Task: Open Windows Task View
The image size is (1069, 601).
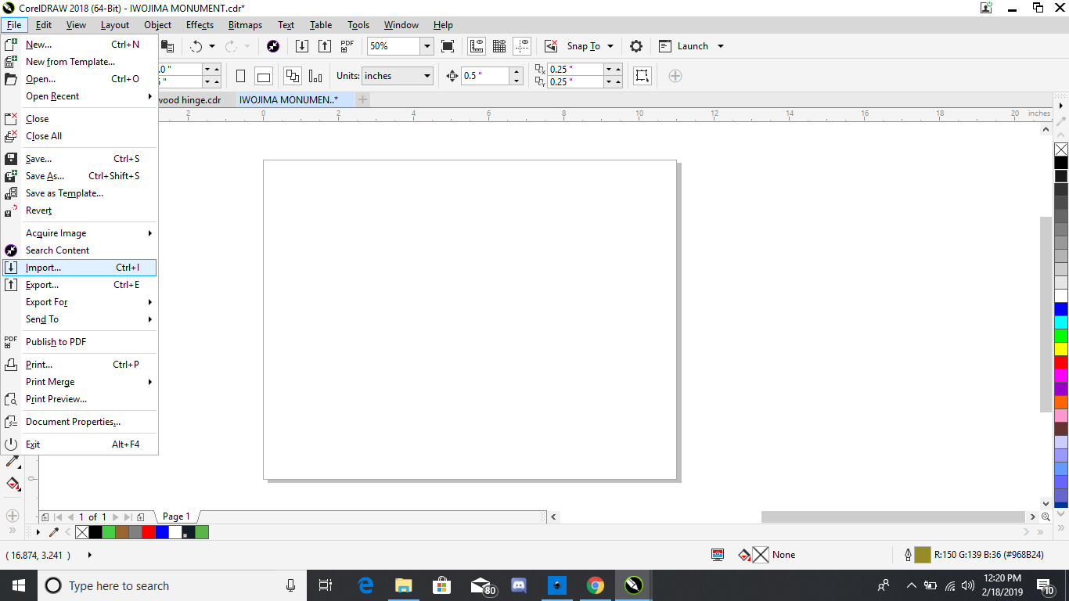Action: pos(326,585)
